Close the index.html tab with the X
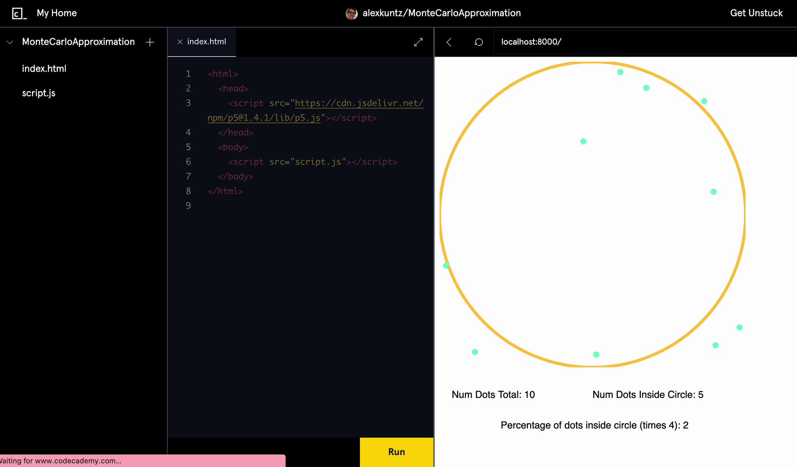 tap(180, 42)
